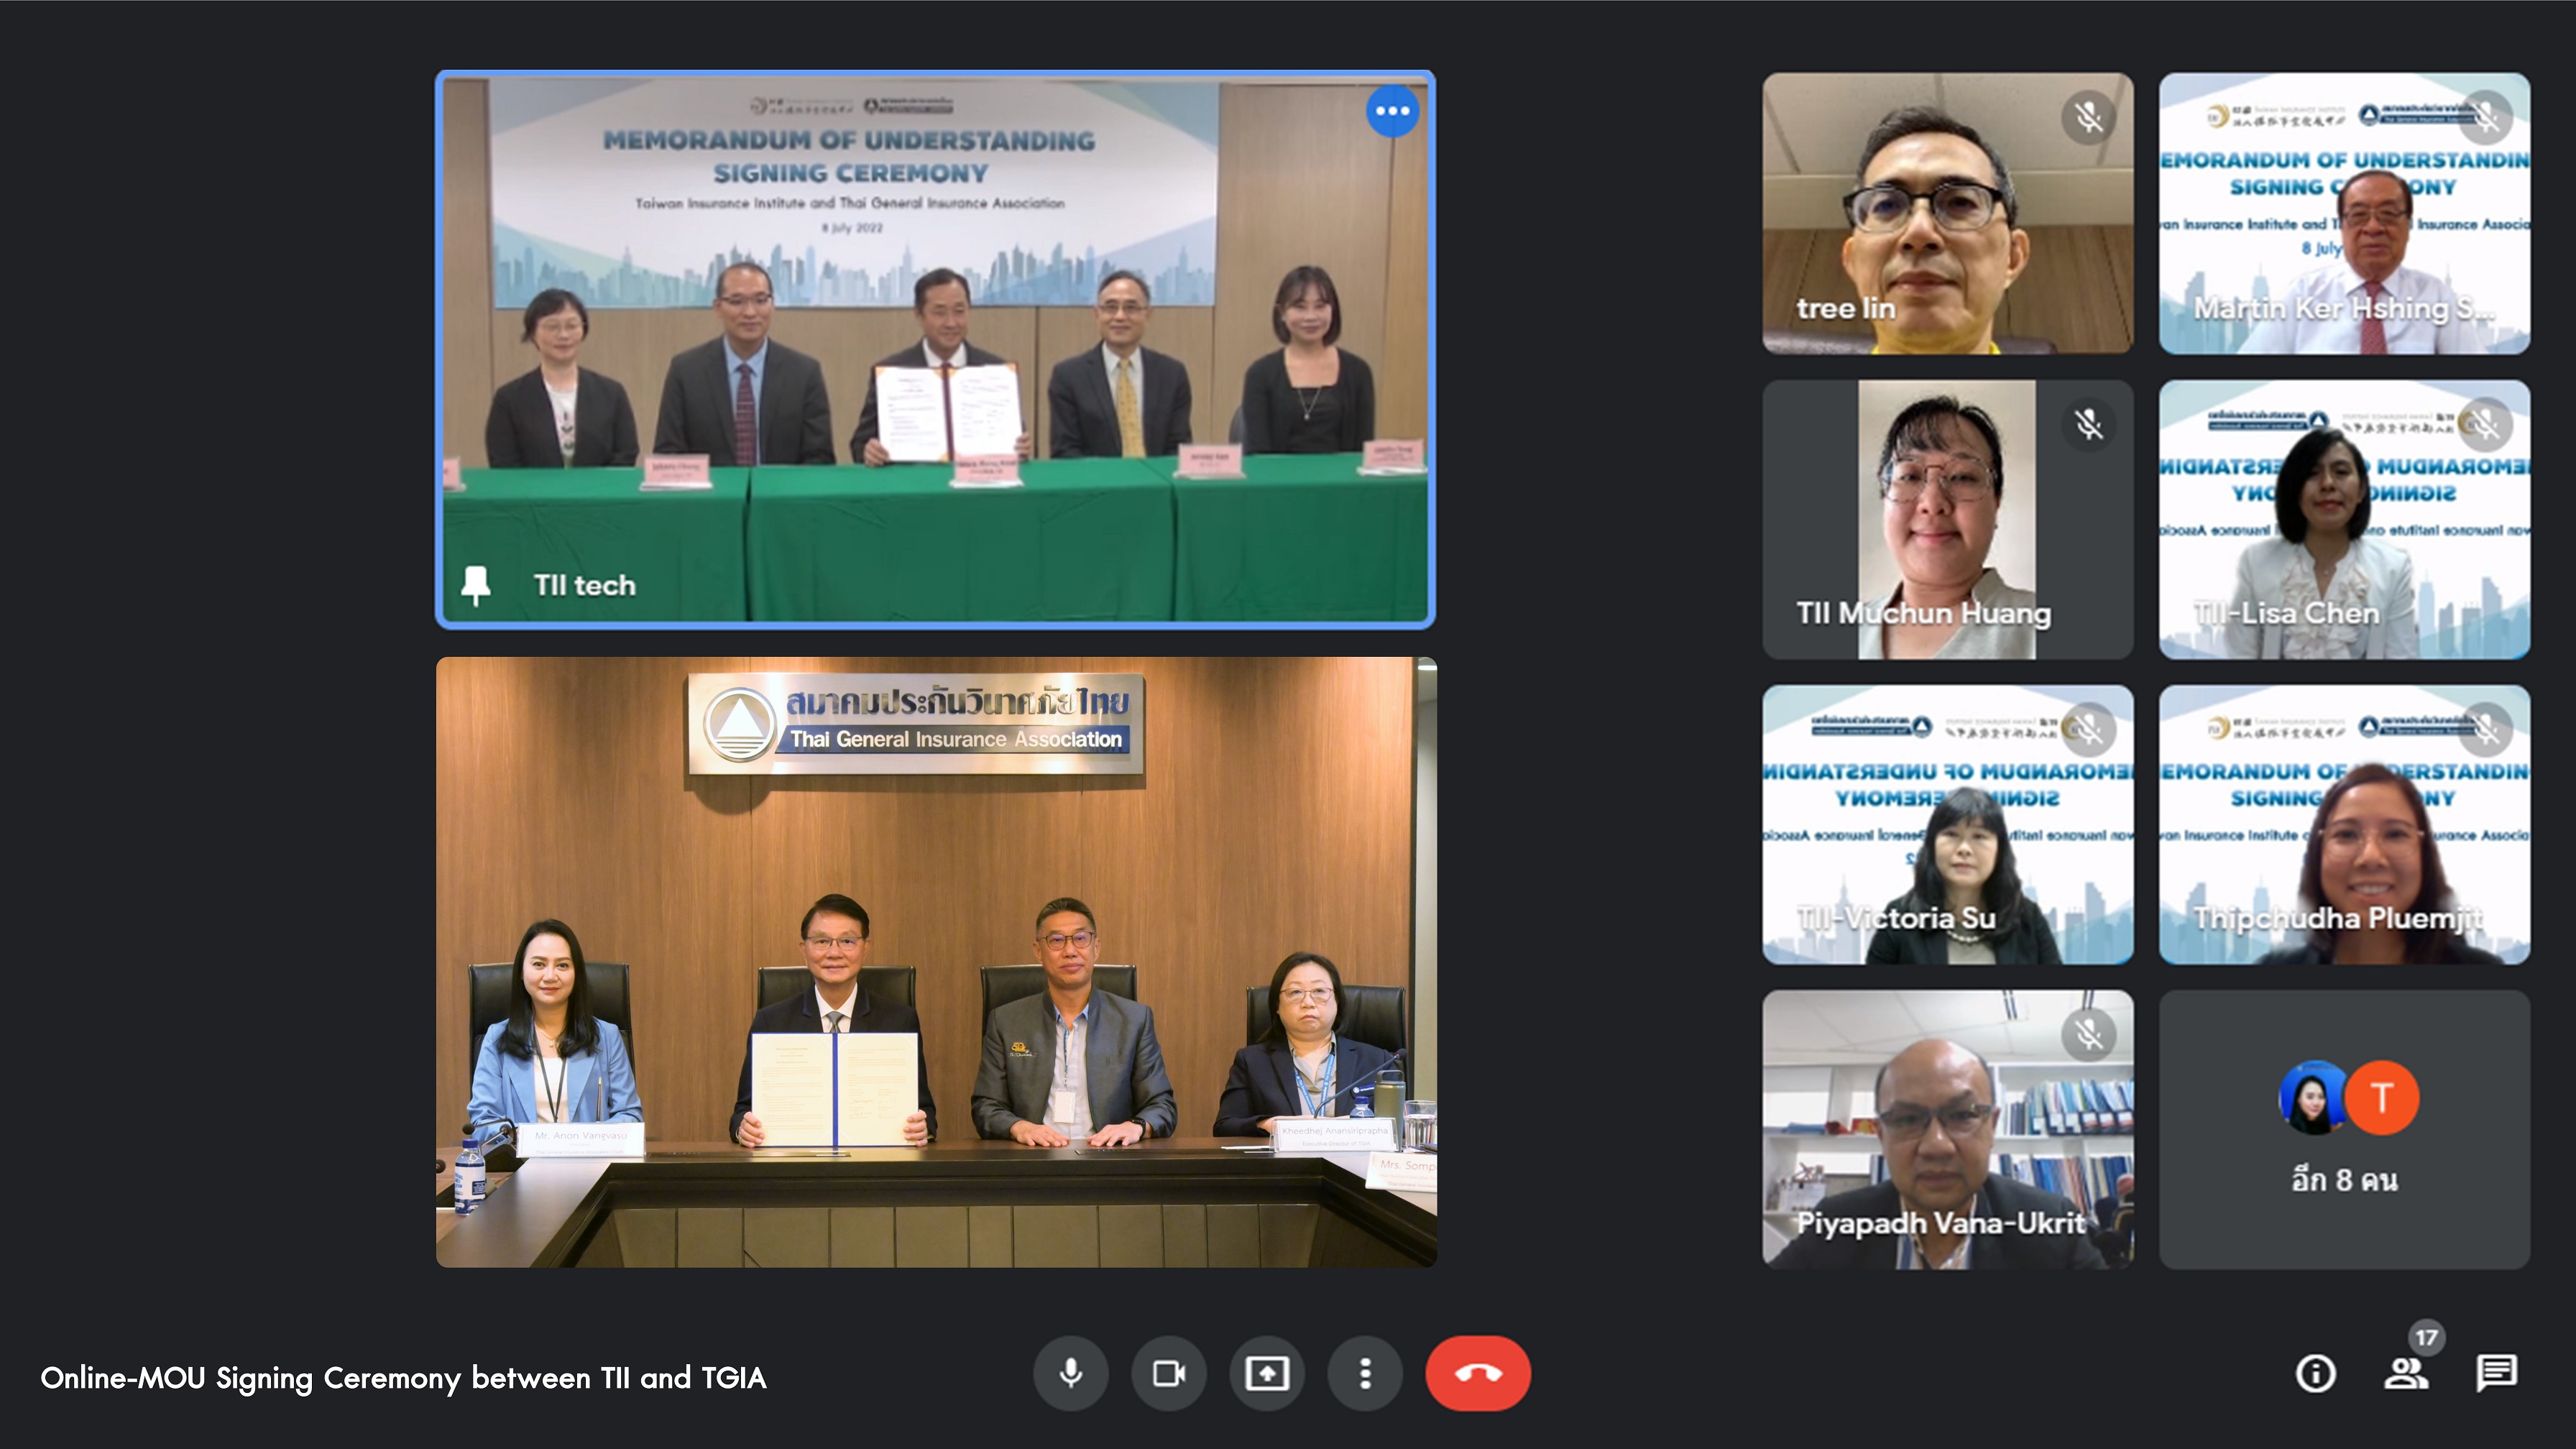Expand the tile showing 8 more people

pyautogui.click(x=2344, y=1130)
